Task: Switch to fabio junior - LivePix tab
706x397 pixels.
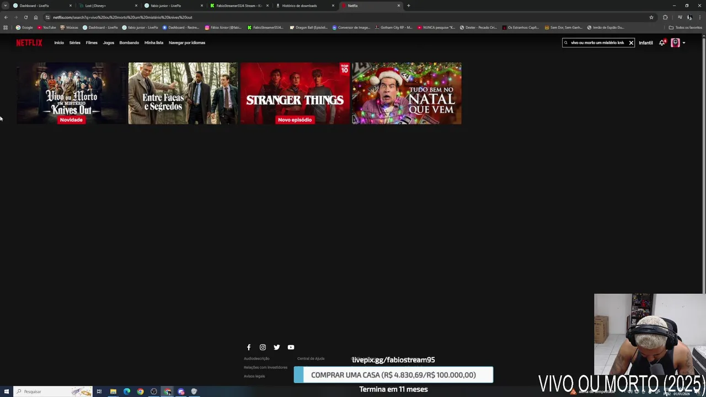Action: tap(173, 6)
